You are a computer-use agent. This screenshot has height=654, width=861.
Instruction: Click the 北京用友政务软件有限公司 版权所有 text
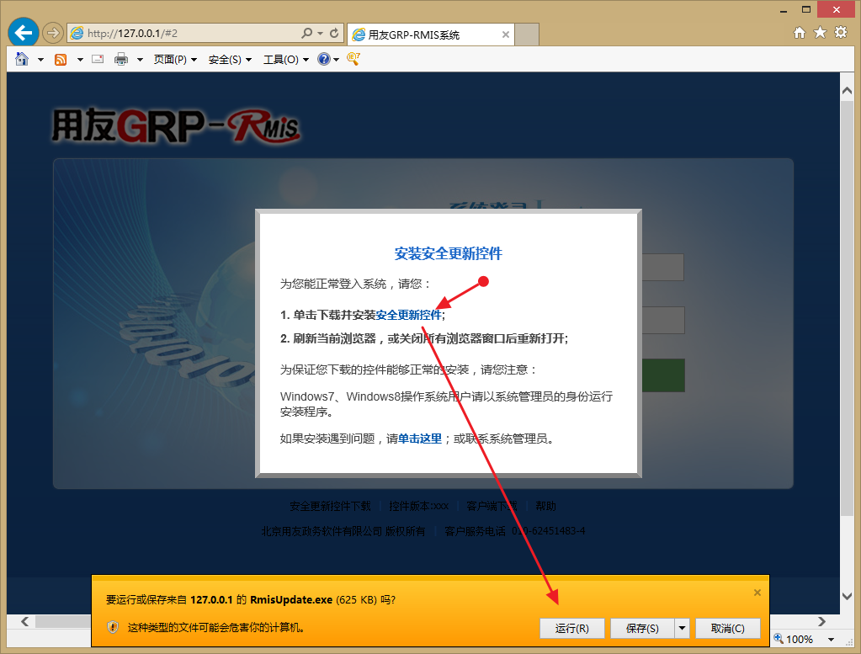pos(343,531)
